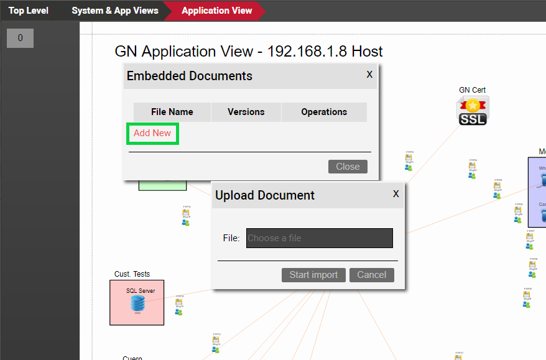Image resolution: width=546 pixels, height=360 pixels.
Task: Click the Add New link
Action: pyautogui.click(x=152, y=133)
